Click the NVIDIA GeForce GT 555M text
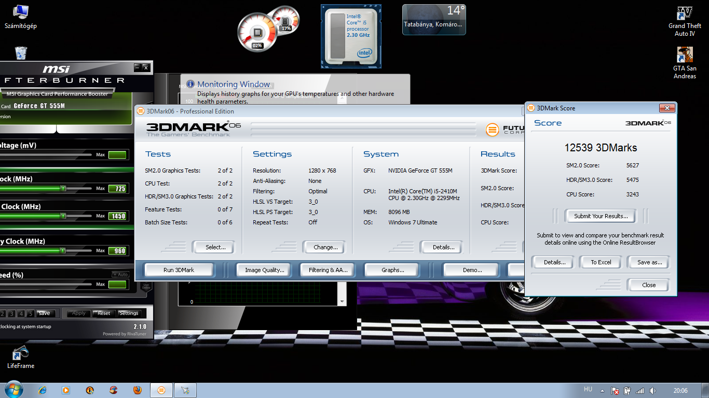This screenshot has height=398, width=709. click(x=420, y=170)
